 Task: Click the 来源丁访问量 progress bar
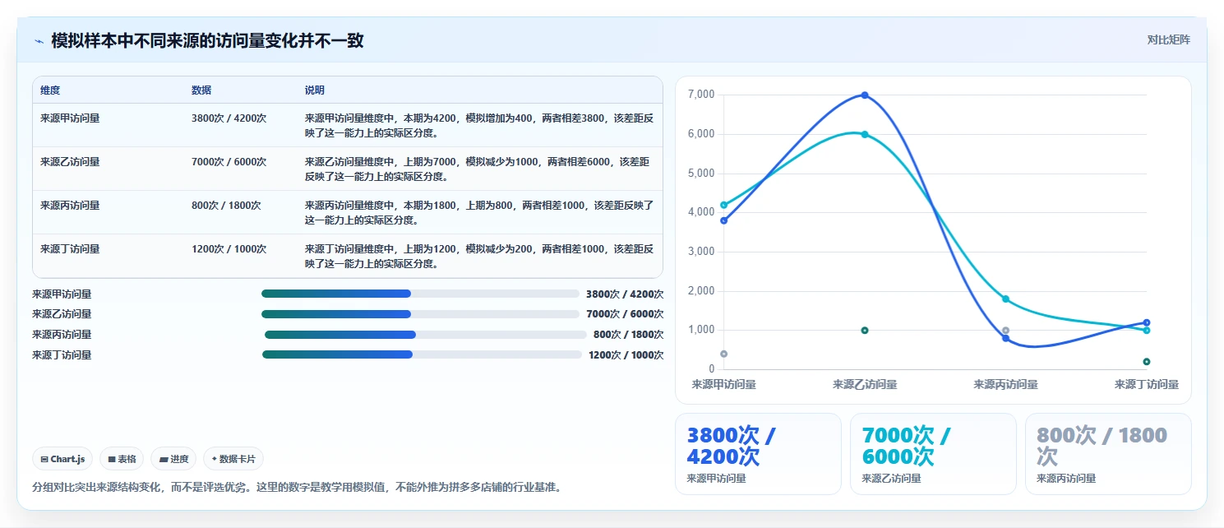click(x=422, y=354)
